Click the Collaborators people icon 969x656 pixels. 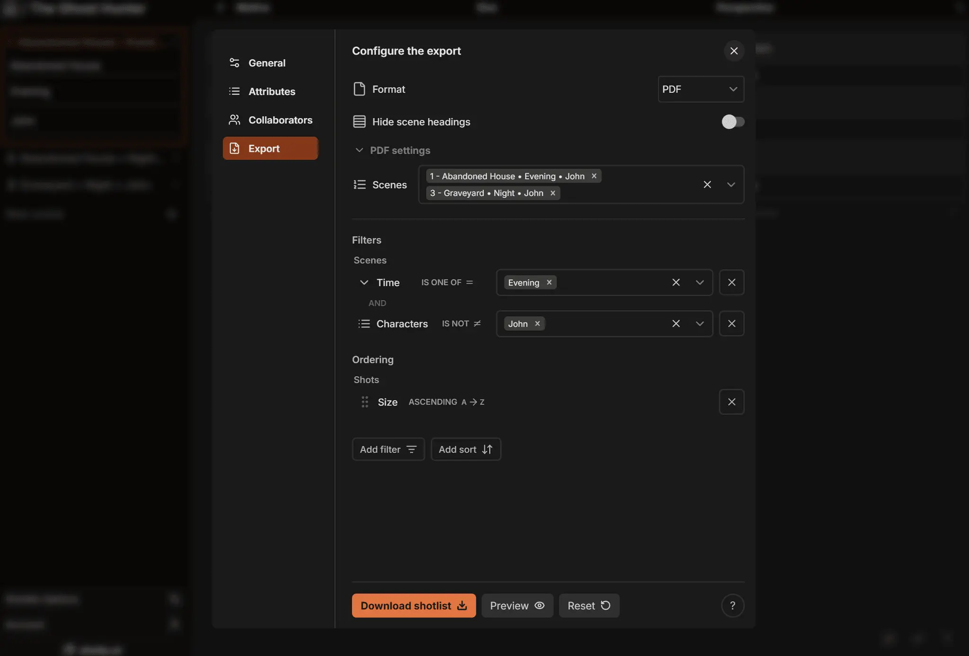point(234,120)
